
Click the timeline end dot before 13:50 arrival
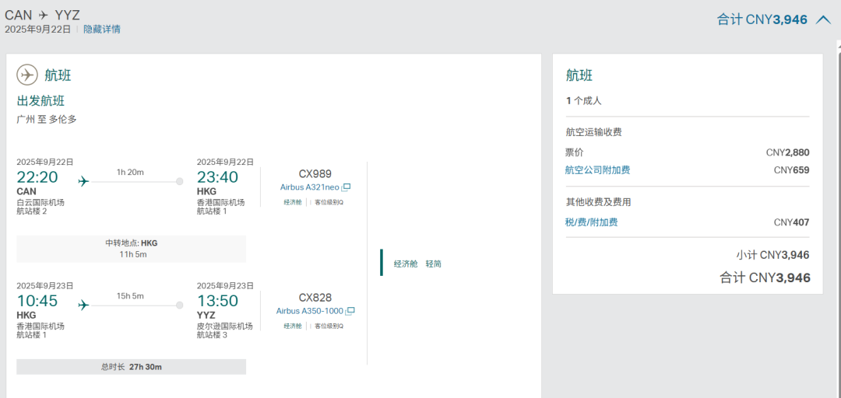180,305
